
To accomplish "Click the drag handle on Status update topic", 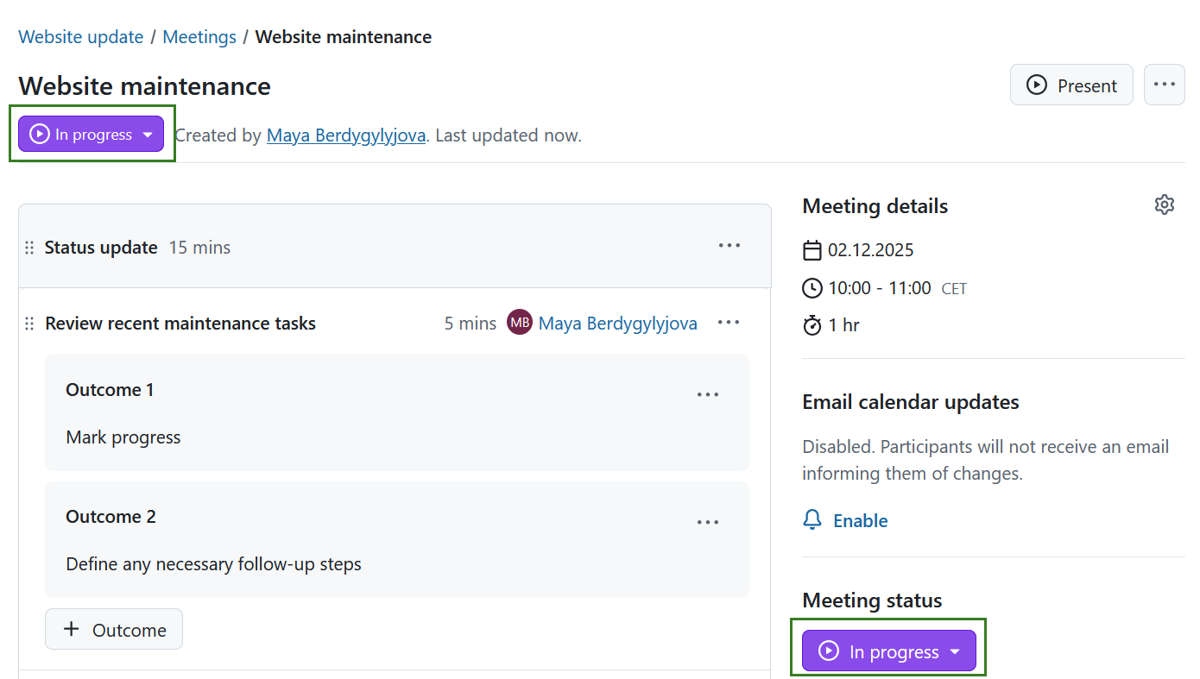I will pos(29,247).
